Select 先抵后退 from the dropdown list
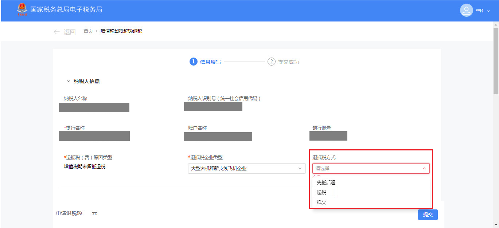 (326, 182)
